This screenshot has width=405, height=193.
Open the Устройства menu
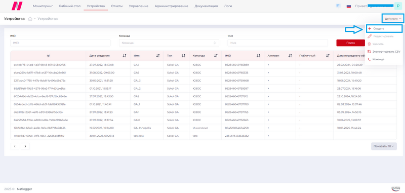96,6
